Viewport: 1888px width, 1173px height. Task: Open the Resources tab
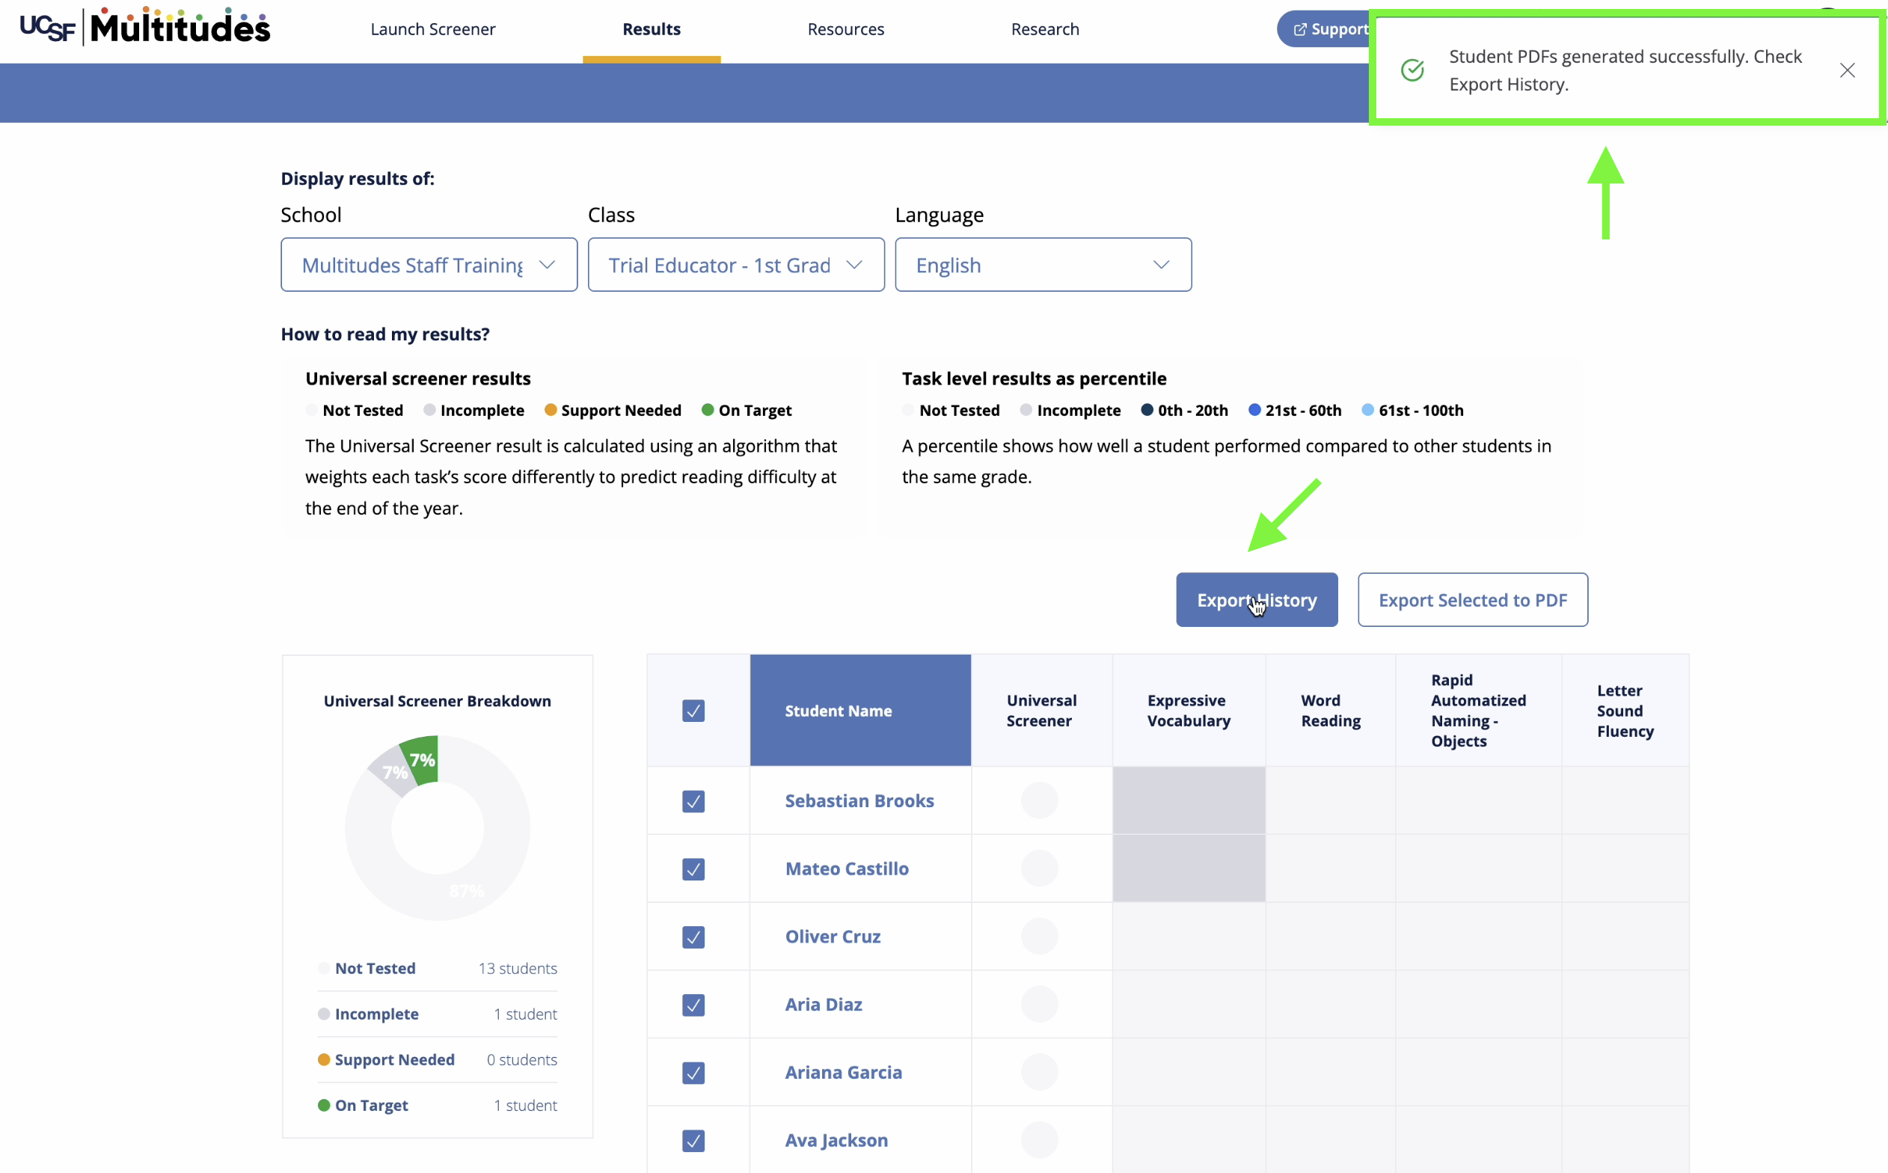[845, 29]
